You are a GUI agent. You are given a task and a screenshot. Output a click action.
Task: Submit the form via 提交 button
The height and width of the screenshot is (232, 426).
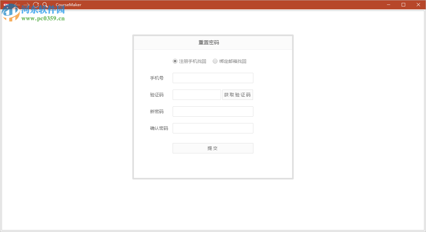213,148
